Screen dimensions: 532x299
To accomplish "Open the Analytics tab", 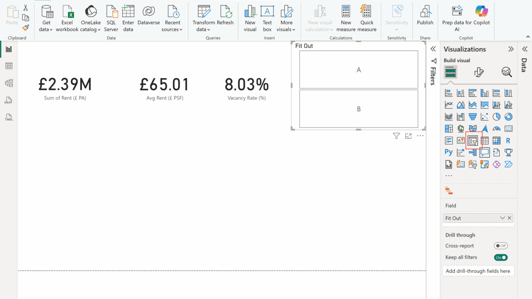I will pyautogui.click(x=507, y=72).
